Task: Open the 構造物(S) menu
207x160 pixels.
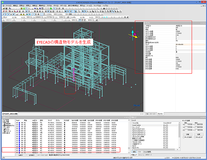Action: point(42,6)
